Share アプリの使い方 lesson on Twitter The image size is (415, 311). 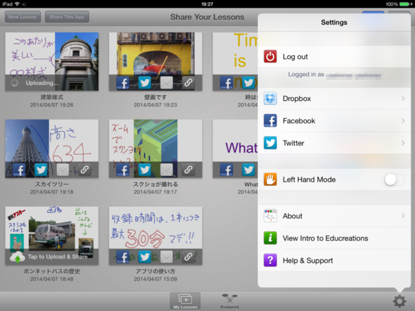[x=145, y=257]
